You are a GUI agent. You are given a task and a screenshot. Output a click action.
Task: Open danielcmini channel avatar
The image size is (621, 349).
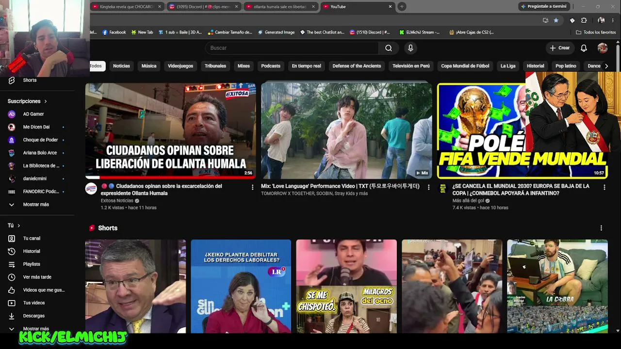pos(12,178)
